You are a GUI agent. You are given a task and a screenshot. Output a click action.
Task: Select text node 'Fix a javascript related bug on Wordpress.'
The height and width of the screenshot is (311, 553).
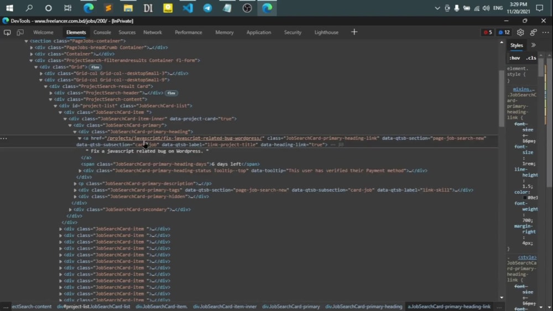coord(147,151)
